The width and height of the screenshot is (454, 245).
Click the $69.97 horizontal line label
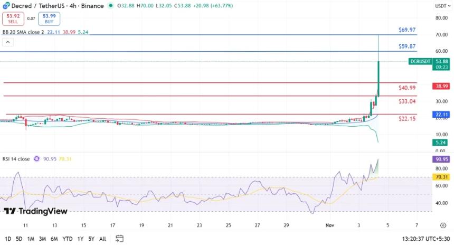click(x=407, y=30)
